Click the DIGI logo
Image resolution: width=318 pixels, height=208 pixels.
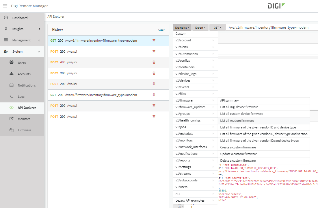pyautogui.click(x=276, y=6)
